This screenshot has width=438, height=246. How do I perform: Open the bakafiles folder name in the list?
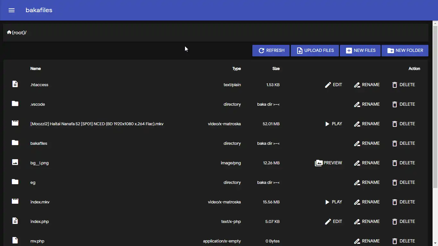point(39,143)
